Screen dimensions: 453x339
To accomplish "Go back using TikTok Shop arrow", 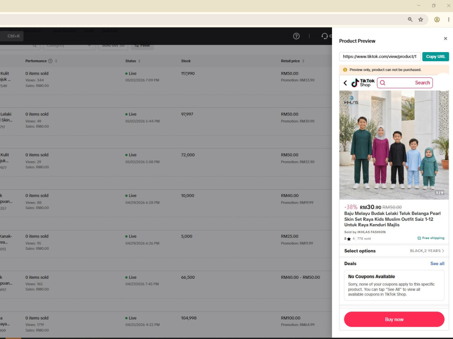I will click(345, 83).
